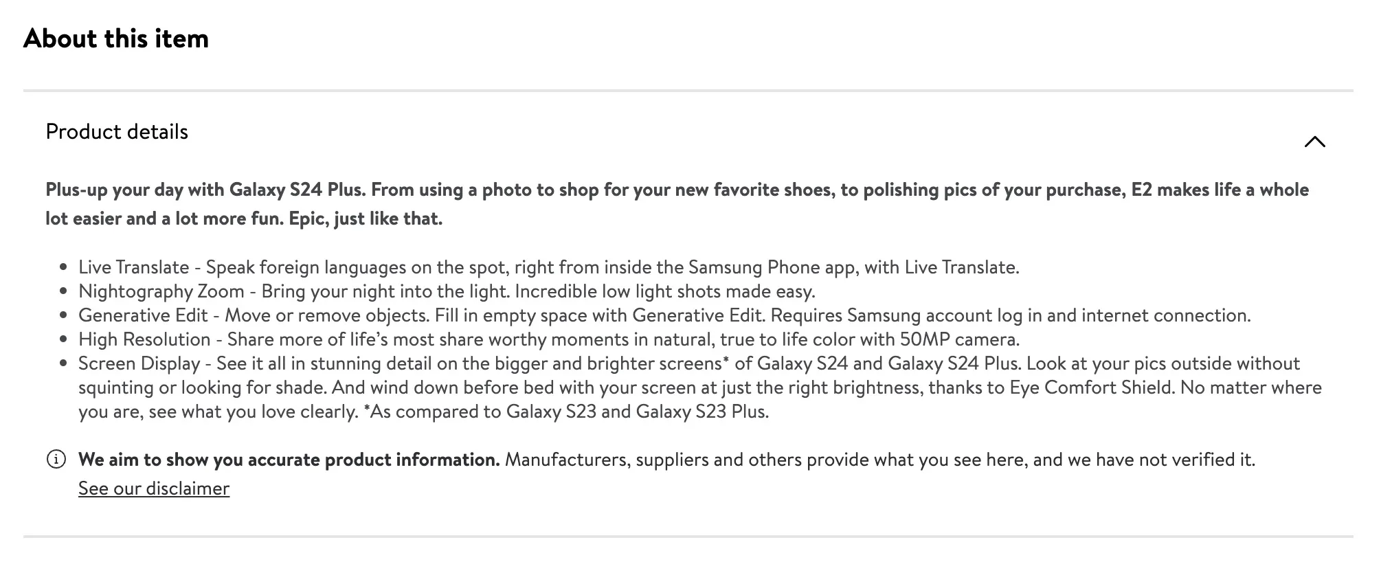Image resolution: width=1392 pixels, height=562 pixels.
Task: Select the Generative Edit feature name
Action: pos(143,315)
